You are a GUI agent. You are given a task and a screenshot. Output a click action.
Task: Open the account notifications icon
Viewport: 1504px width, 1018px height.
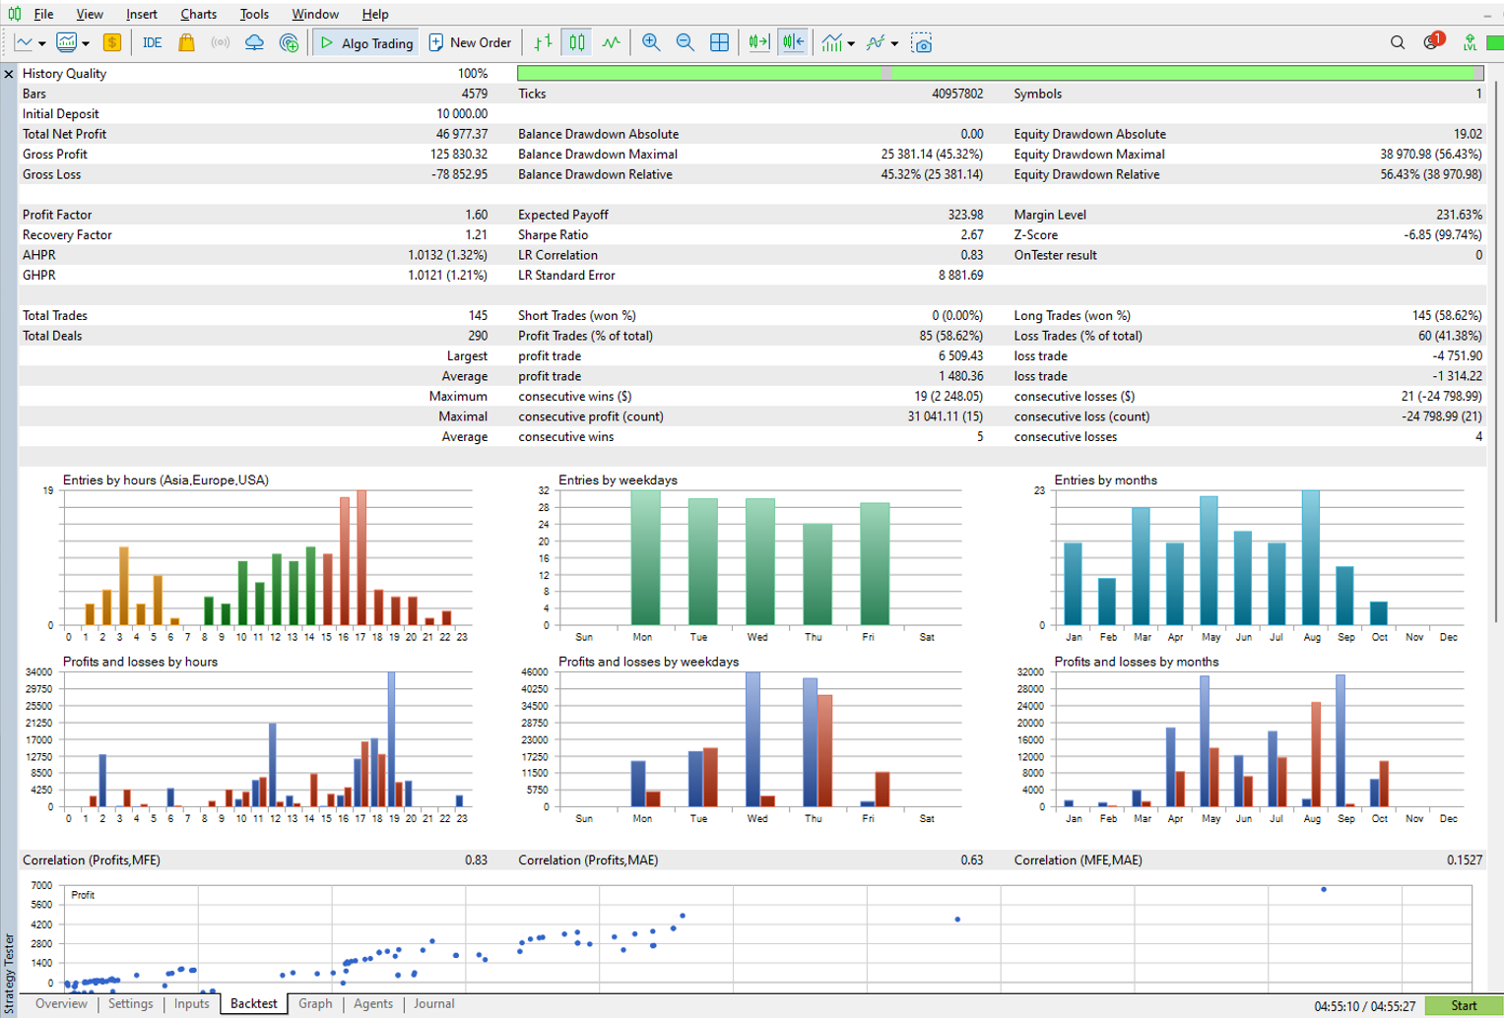(1432, 42)
